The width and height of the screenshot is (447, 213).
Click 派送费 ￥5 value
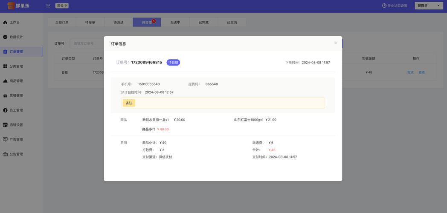pyautogui.click(x=271, y=143)
